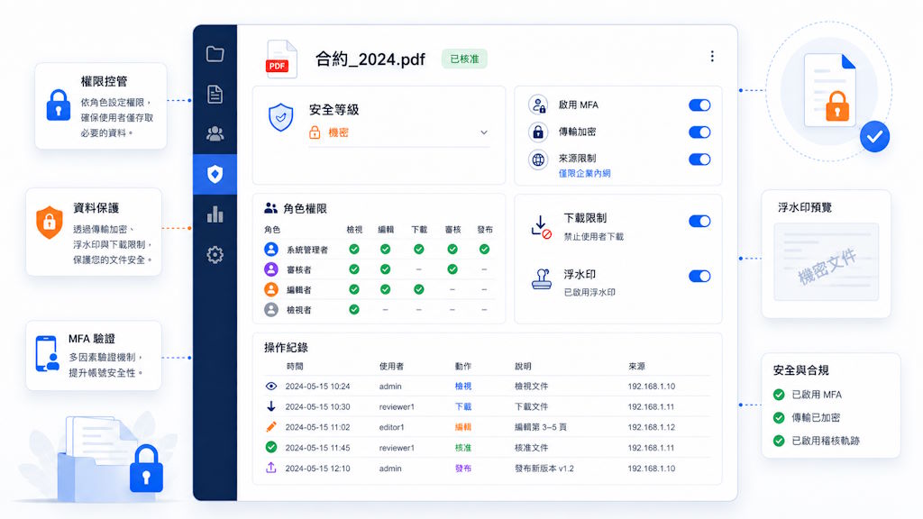Click the 編輯者 orange avatar icon
The width and height of the screenshot is (923, 519).
point(271,289)
